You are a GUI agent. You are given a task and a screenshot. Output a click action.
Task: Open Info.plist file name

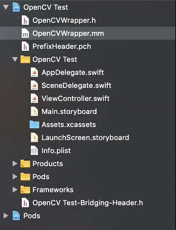56,151
